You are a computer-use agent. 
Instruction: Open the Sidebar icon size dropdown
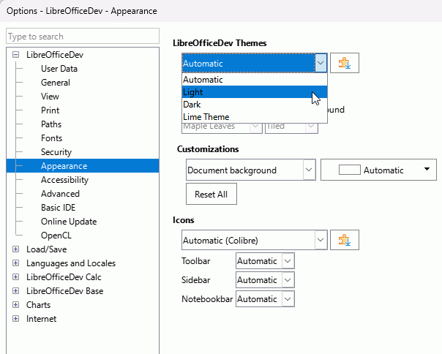point(265,280)
